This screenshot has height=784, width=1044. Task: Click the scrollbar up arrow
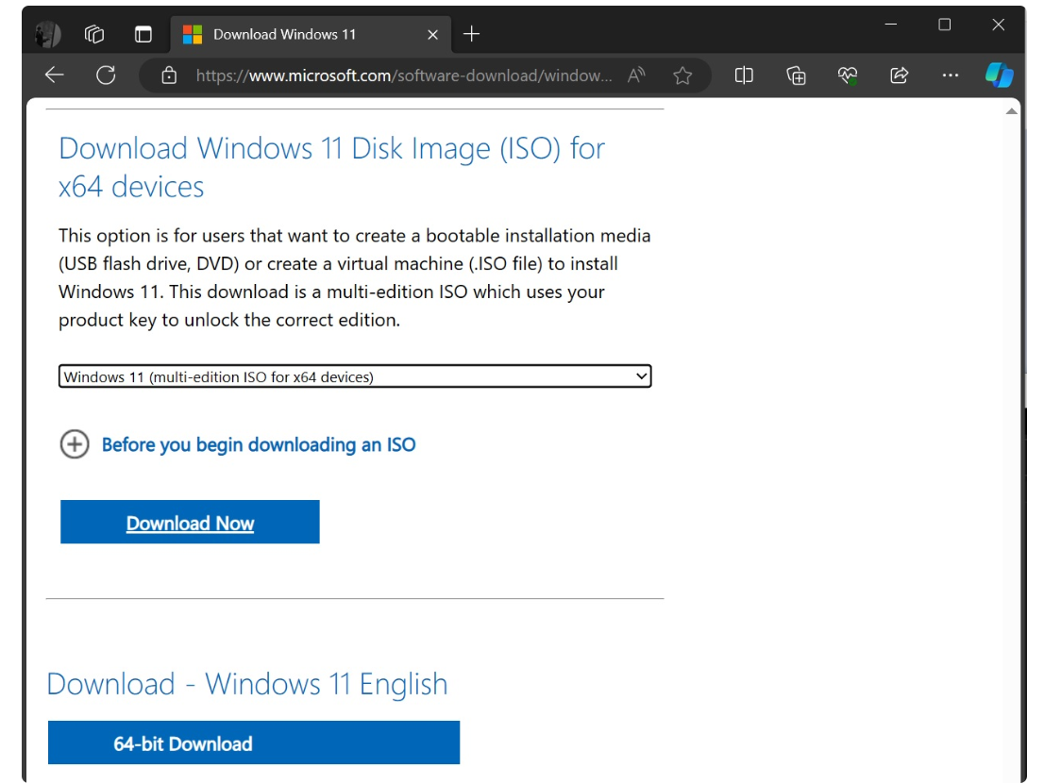(1011, 112)
